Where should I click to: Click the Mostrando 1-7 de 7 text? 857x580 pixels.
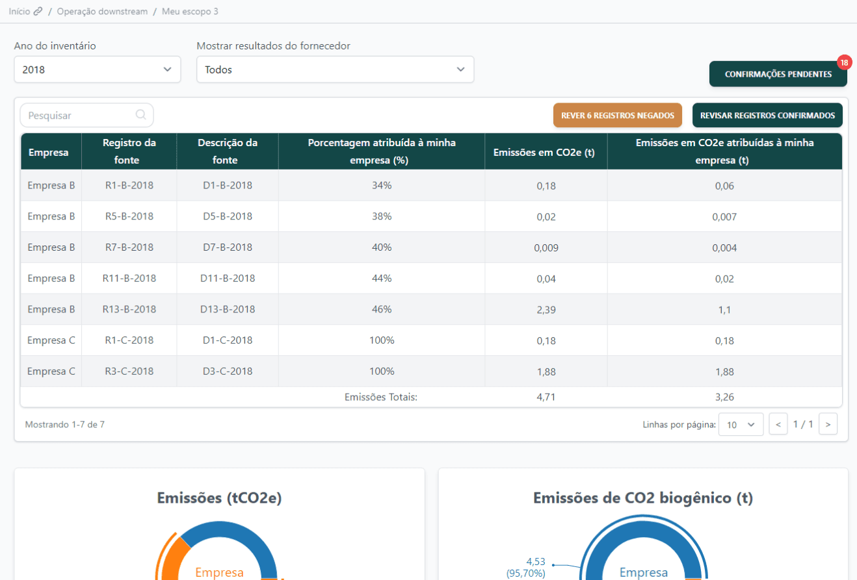[x=64, y=424]
